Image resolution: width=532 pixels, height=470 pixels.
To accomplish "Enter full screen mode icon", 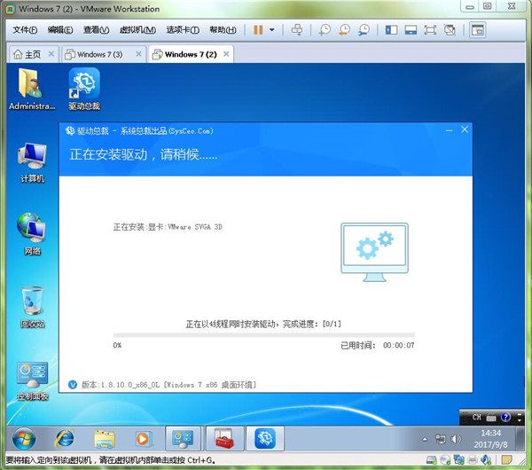I will [430, 30].
